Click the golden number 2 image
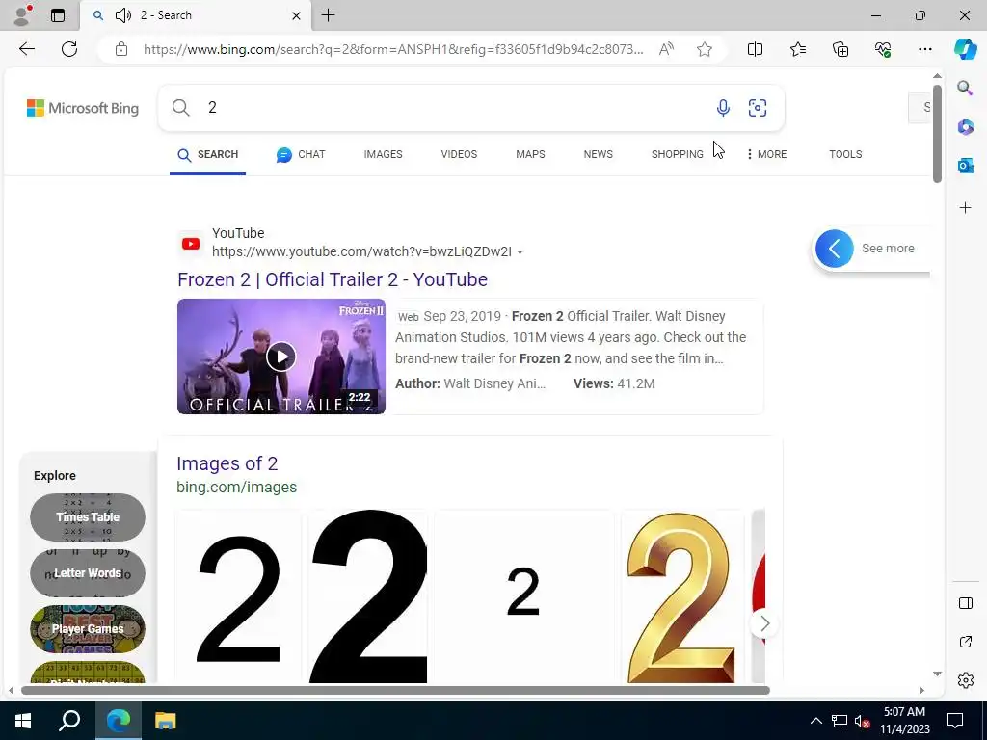 682,596
